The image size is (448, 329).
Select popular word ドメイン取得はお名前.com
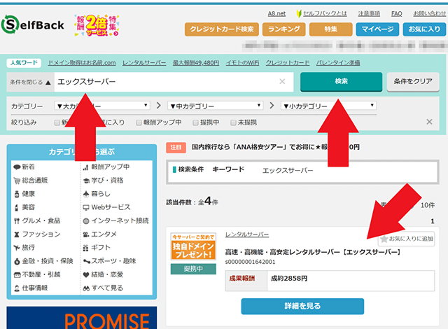point(82,63)
